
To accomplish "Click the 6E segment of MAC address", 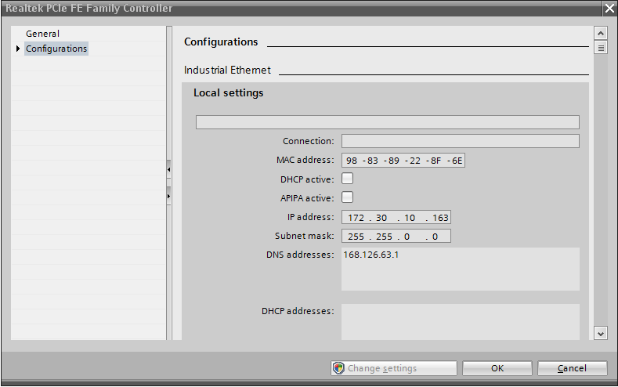I will pyautogui.click(x=457, y=161).
